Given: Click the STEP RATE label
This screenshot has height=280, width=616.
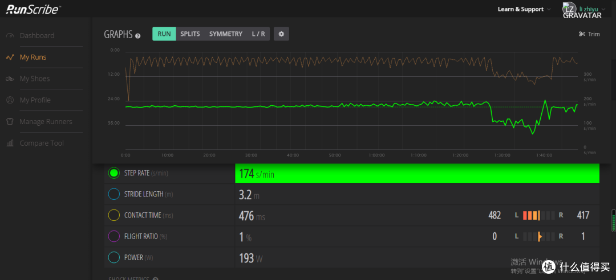Looking at the screenshot, I should [x=137, y=173].
